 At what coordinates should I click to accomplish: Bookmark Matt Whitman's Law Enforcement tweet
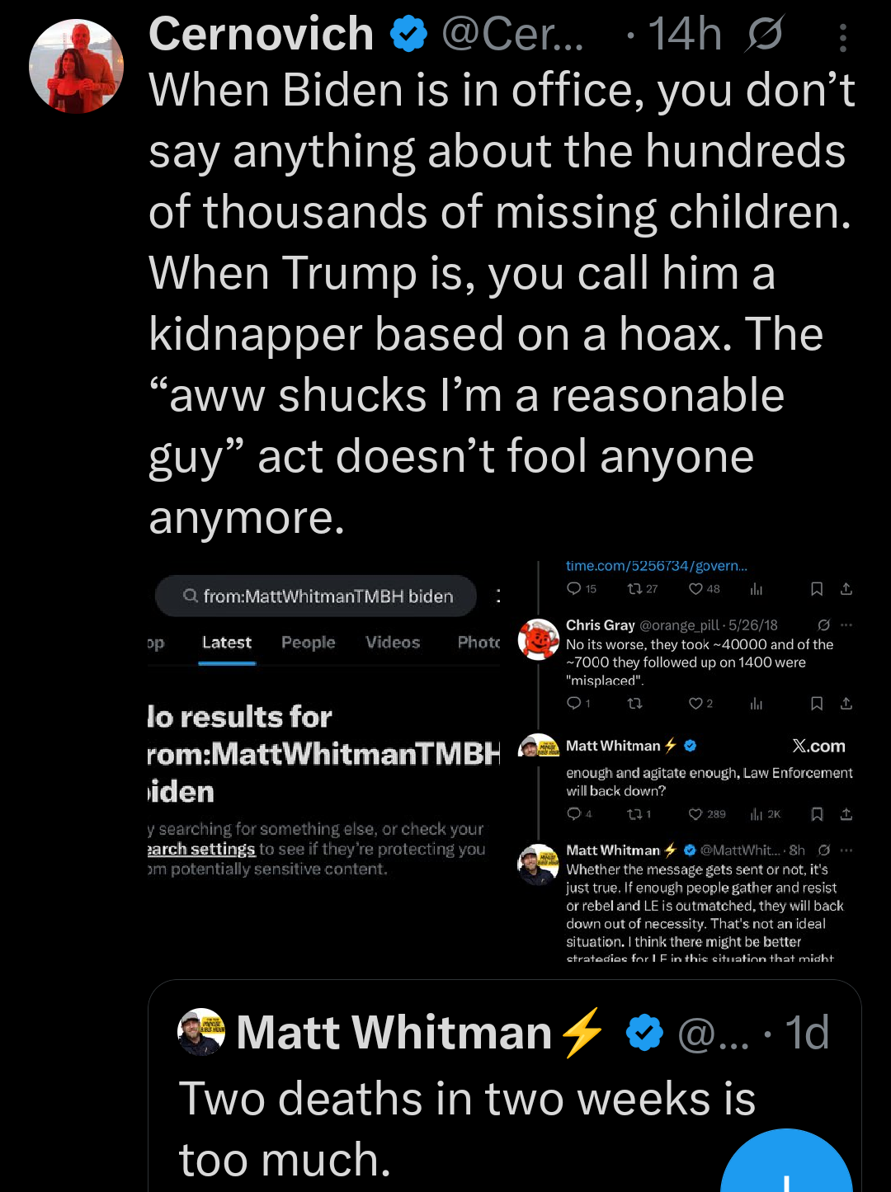(x=817, y=814)
